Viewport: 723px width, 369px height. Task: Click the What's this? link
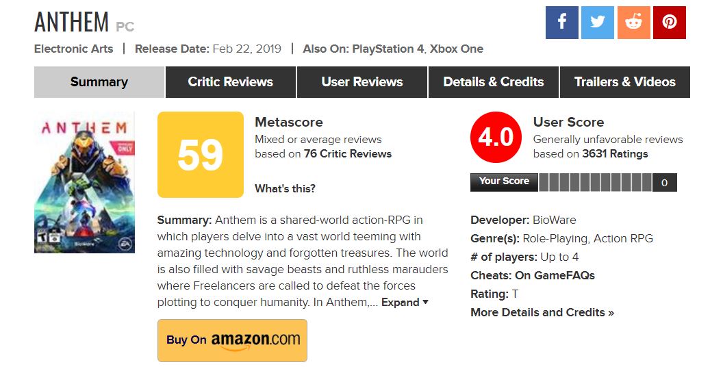(x=285, y=189)
